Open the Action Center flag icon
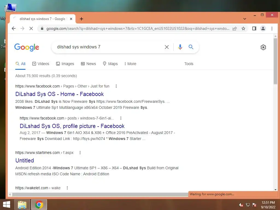Viewport: 280px width, 210px height. tap(254, 205)
